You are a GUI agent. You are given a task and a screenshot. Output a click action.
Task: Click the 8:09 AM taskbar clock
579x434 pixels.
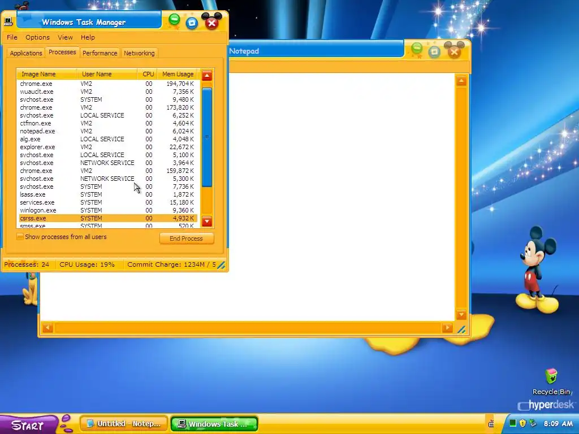click(558, 423)
